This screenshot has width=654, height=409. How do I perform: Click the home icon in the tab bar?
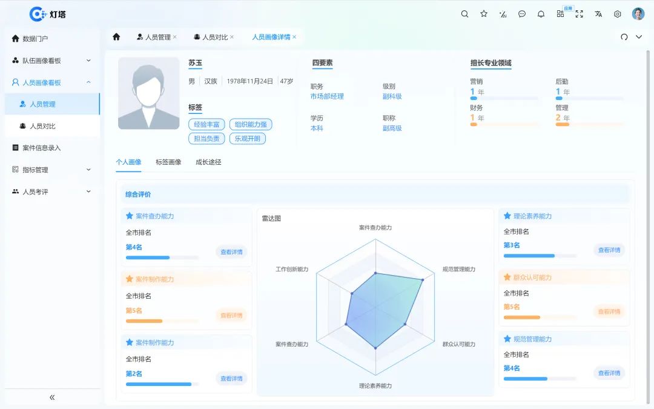tap(115, 37)
